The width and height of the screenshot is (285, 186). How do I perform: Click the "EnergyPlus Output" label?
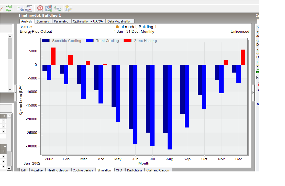pos(36,32)
